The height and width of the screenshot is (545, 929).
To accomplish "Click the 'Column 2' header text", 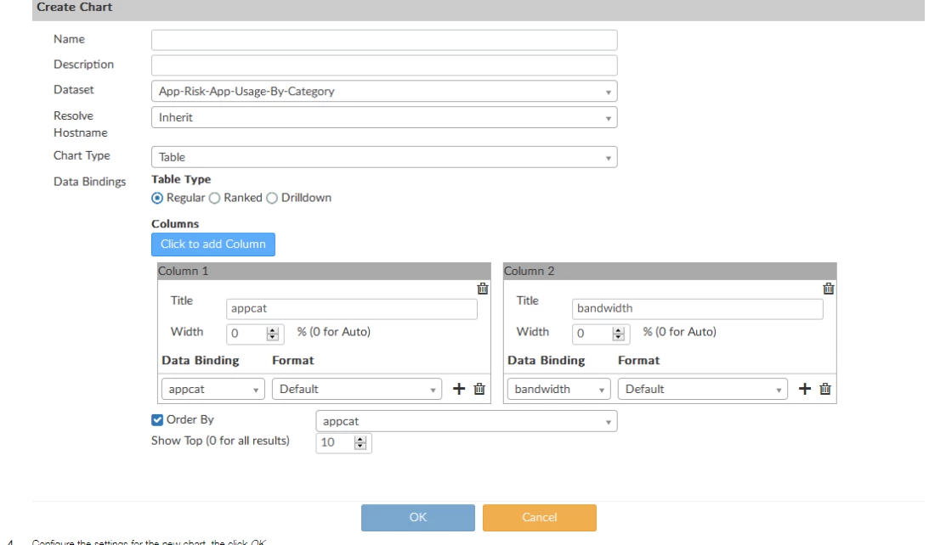I will pyautogui.click(x=529, y=271).
